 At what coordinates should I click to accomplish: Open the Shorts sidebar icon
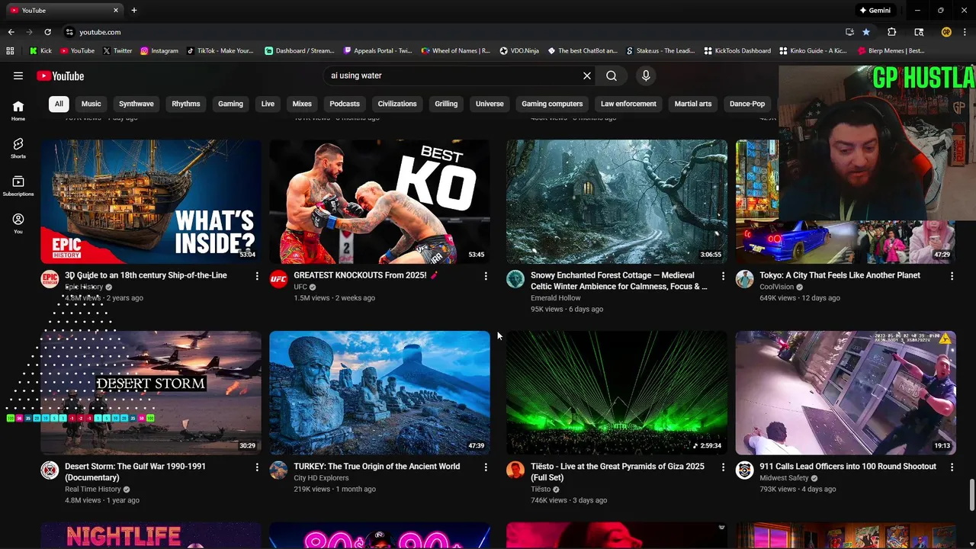(x=18, y=149)
